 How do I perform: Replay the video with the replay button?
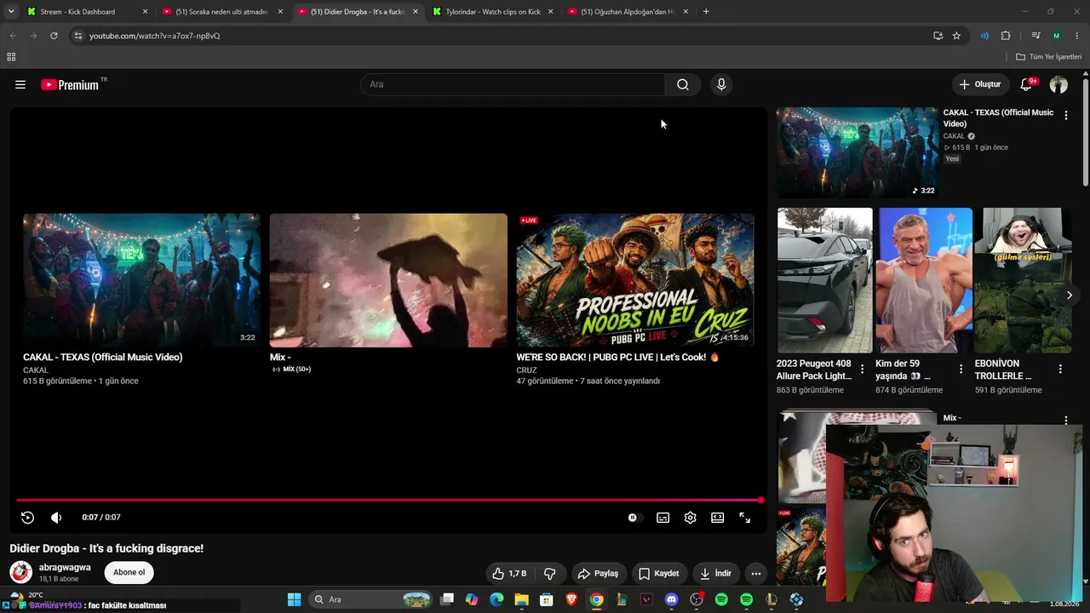[27, 517]
